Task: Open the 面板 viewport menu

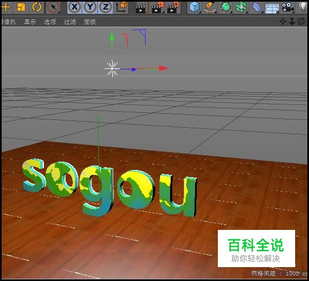Action: click(90, 22)
